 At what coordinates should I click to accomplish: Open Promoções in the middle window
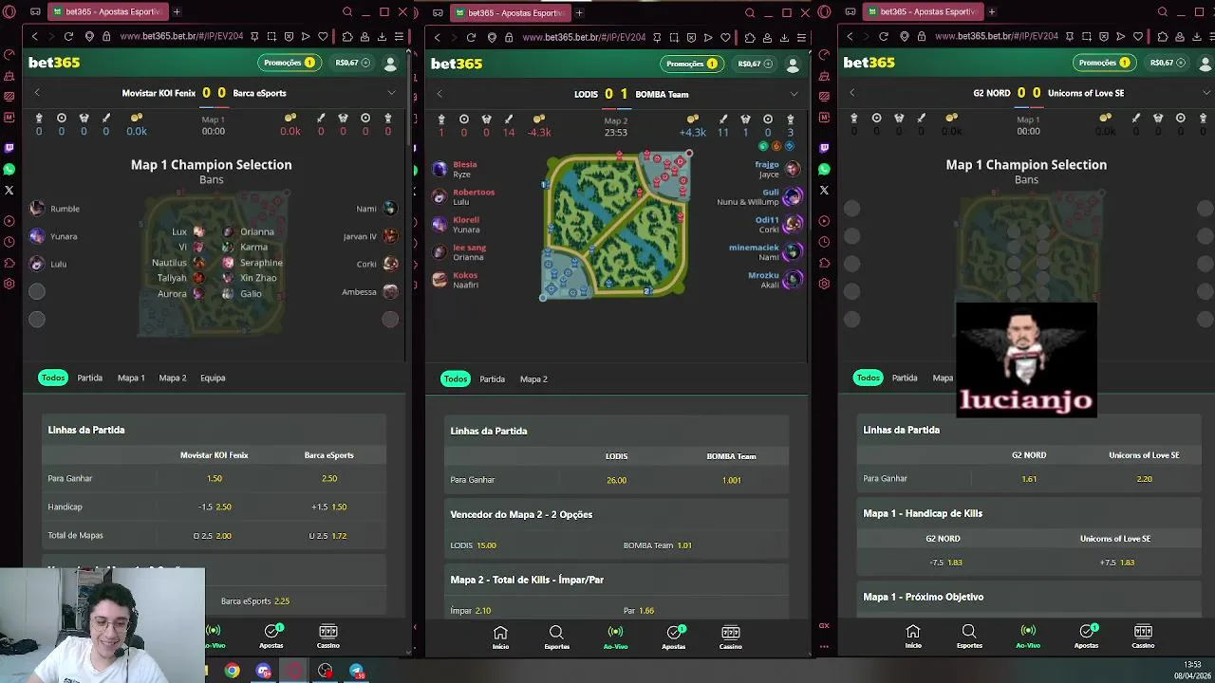tap(691, 64)
